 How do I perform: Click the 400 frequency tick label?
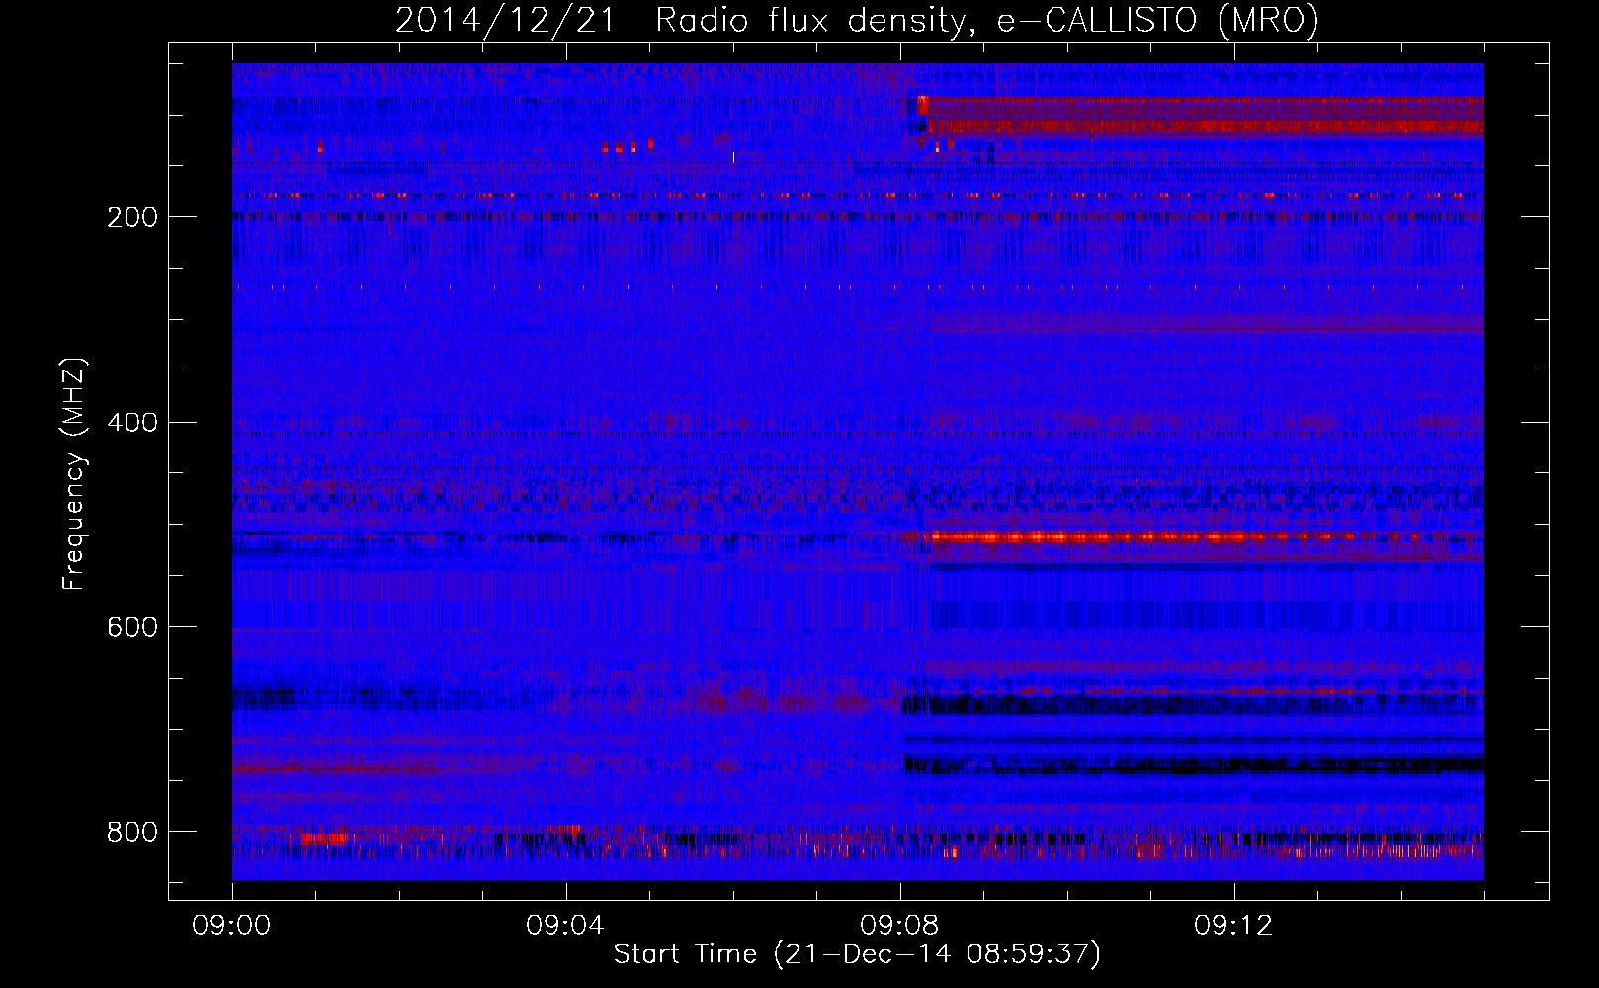click(x=132, y=423)
